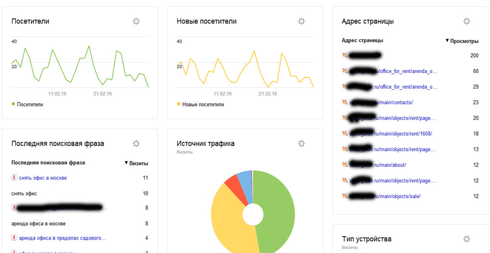
Task: Click external-link icon beside /main/contacts/ URL
Action: (345, 102)
